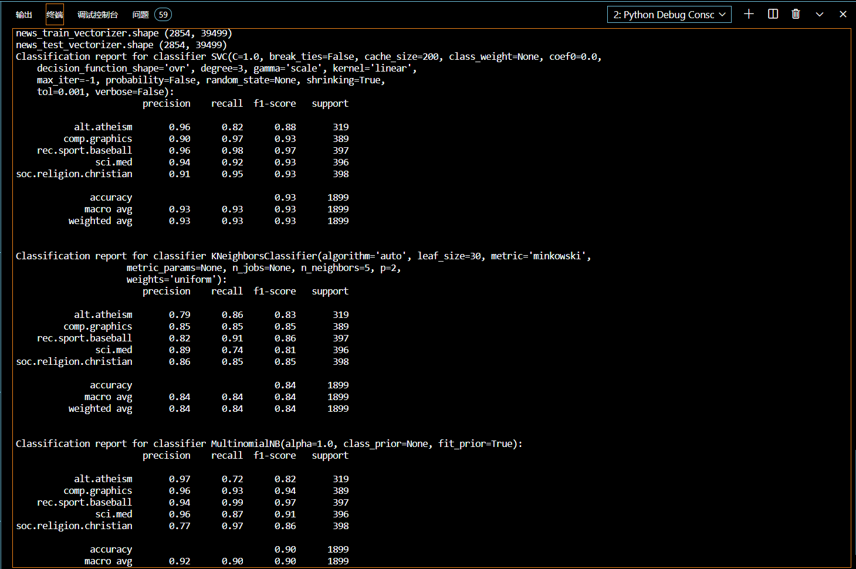Click alt.atheism row in KNeighbors report

(x=211, y=315)
